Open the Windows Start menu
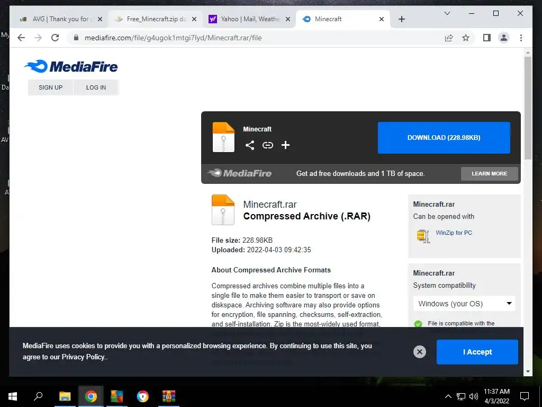This screenshot has width=542, height=407. [13, 396]
